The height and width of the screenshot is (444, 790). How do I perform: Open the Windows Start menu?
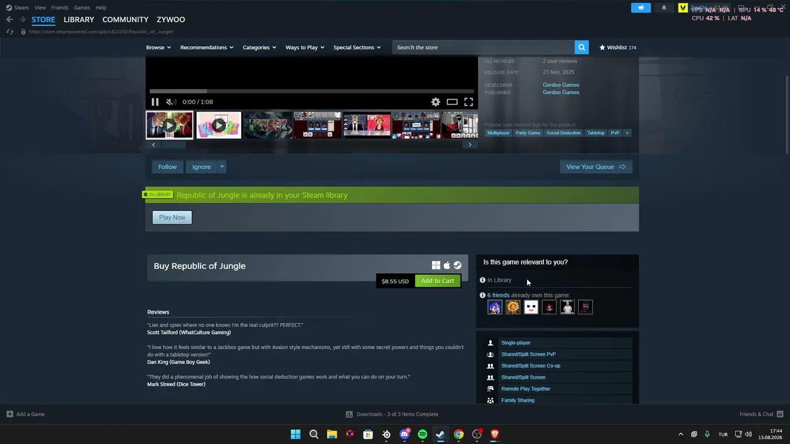296,435
